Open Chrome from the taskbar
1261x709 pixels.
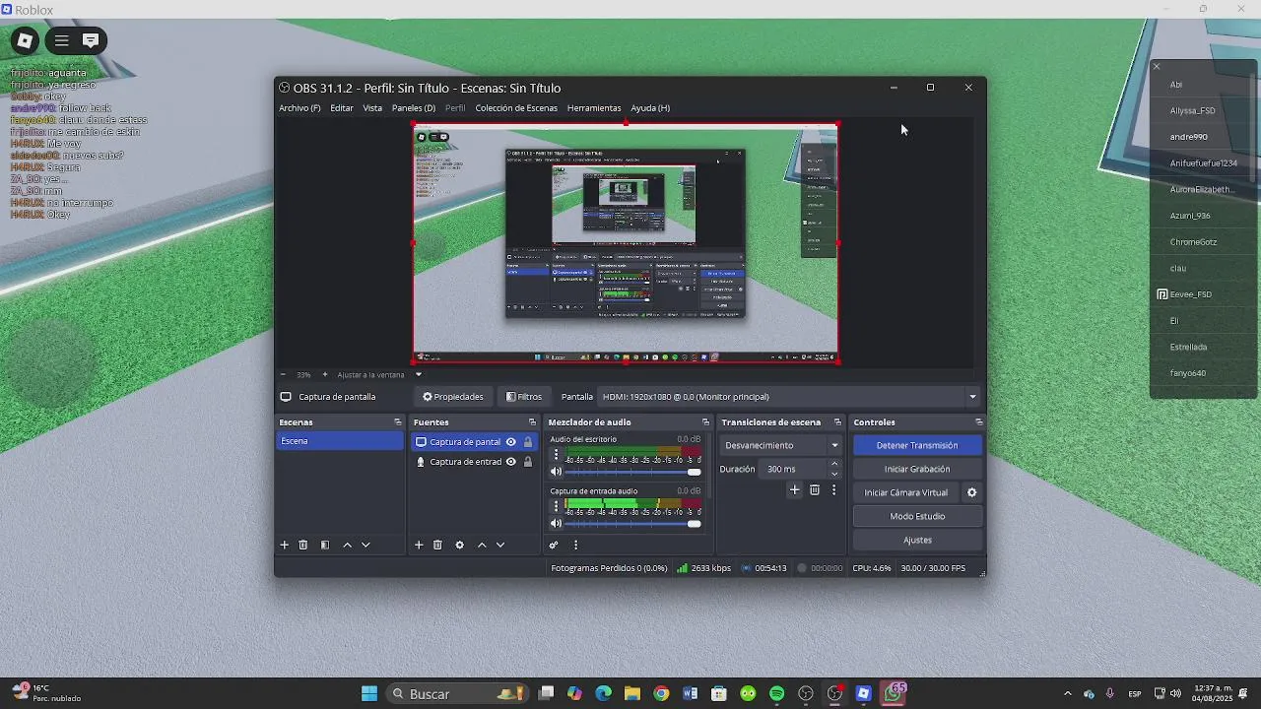661,694
